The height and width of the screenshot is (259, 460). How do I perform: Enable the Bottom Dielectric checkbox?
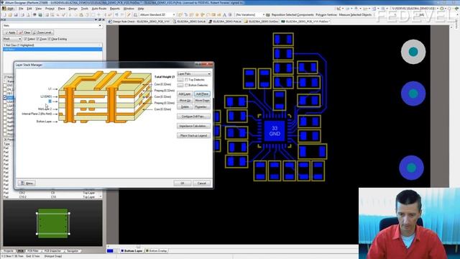pos(187,85)
